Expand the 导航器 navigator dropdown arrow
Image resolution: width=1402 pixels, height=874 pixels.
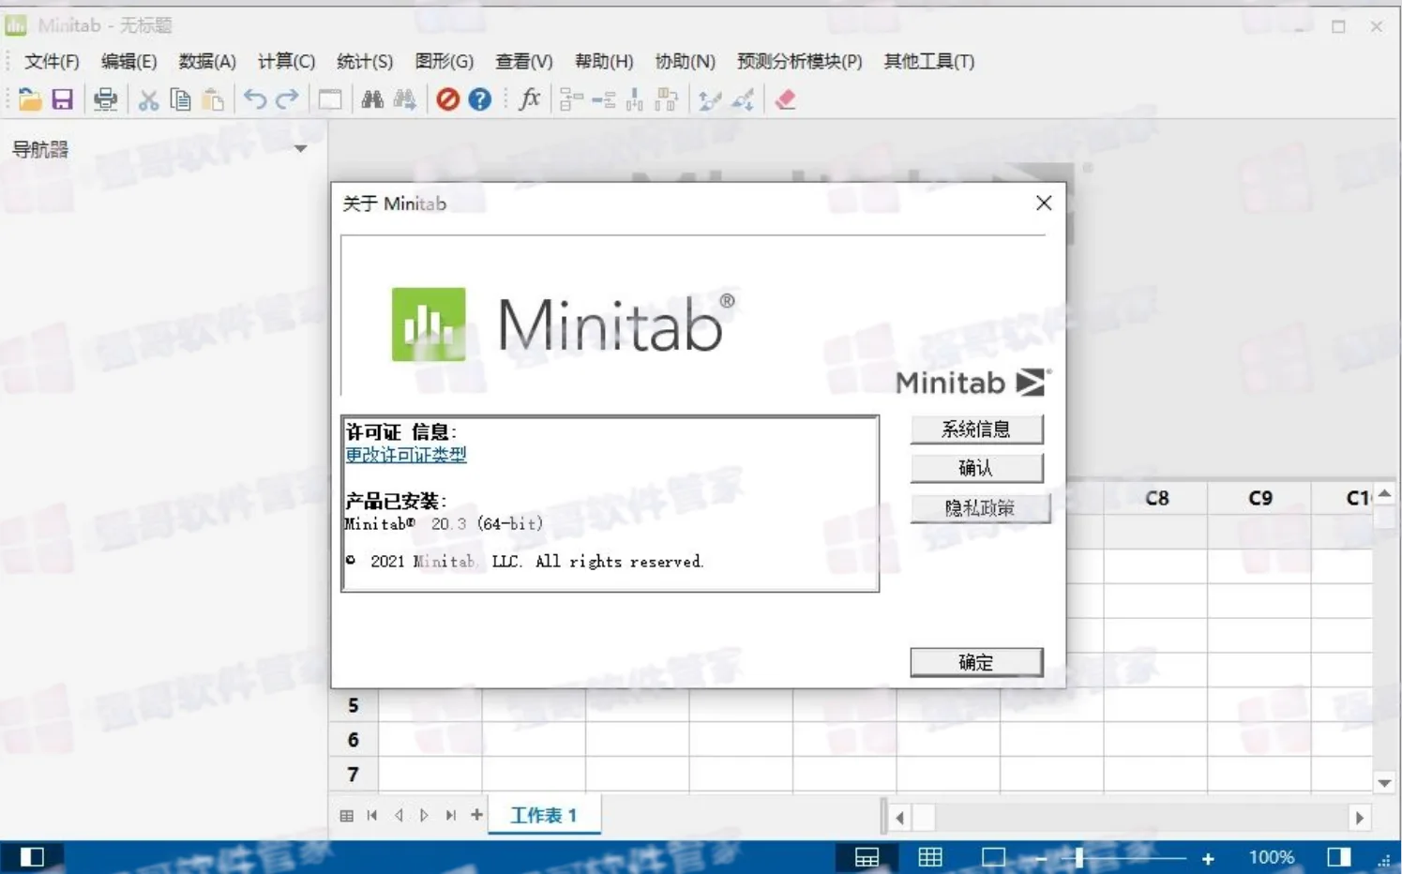(300, 149)
